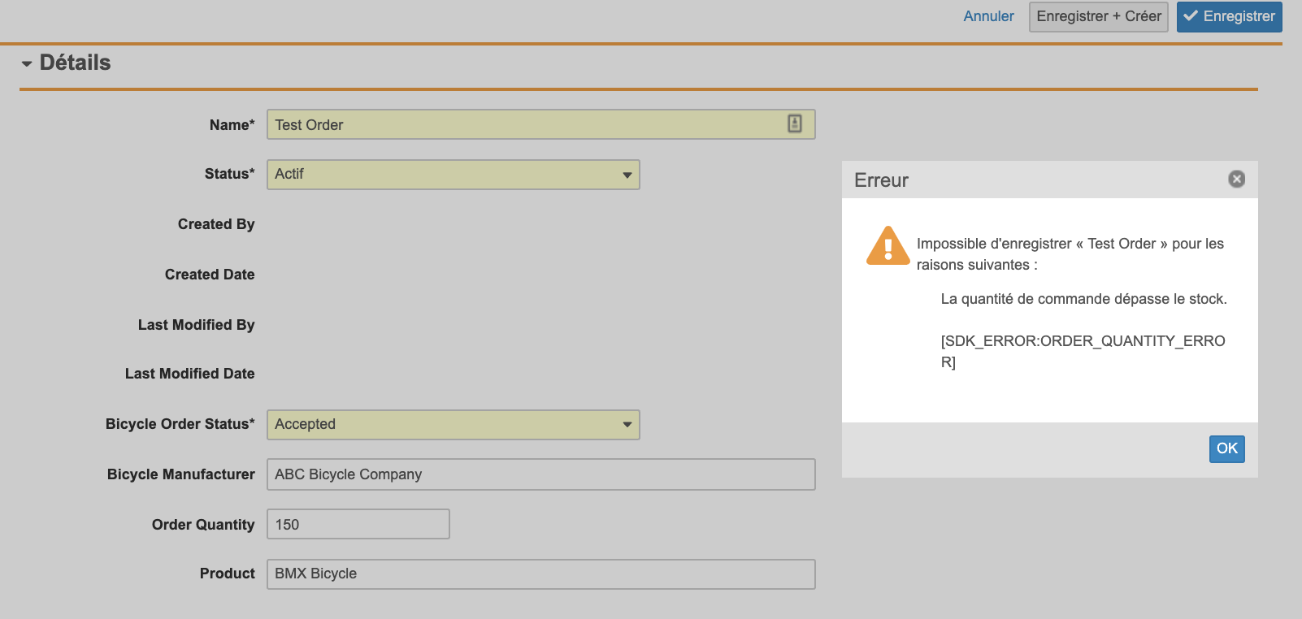Click the Erreur dialog title
The width and height of the screenshot is (1302, 619).
point(881,180)
